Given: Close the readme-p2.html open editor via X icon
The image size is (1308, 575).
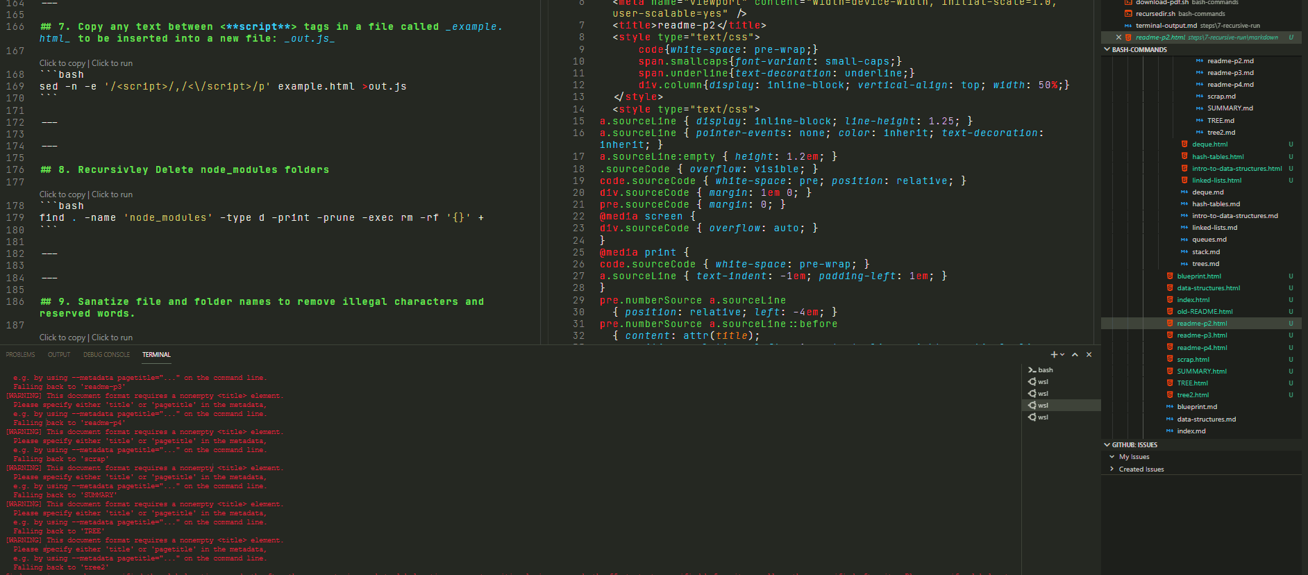Looking at the screenshot, I should pyautogui.click(x=1118, y=37).
